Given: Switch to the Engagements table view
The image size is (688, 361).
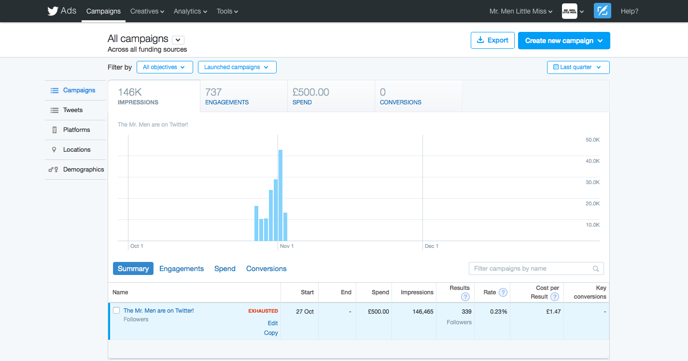Looking at the screenshot, I should coord(182,269).
